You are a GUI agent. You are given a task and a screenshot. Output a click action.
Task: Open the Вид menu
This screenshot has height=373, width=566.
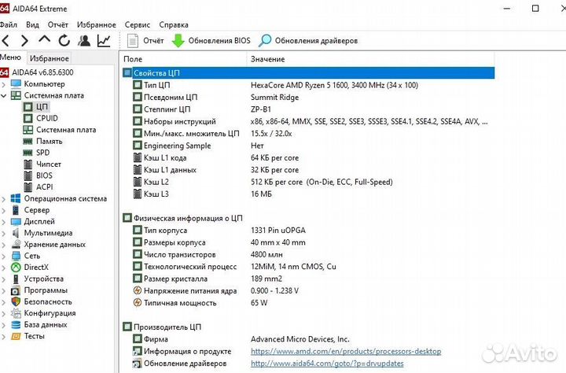click(32, 24)
